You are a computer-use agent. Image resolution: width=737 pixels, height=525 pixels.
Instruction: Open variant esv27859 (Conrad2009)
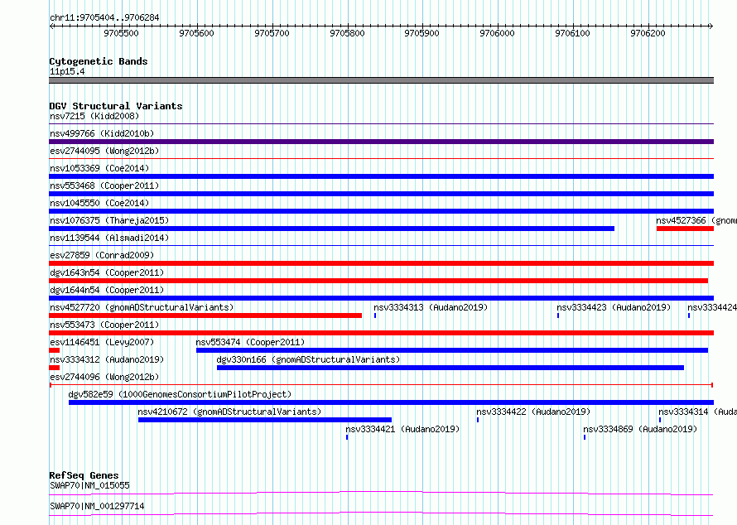(x=102, y=255)
